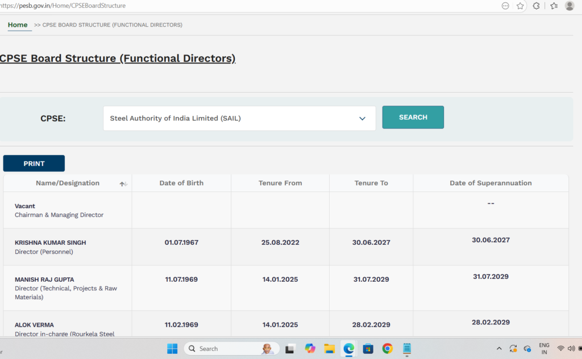This screenshot has height=359, width=582.
Task: Click the Windows Start button
Action: point(172,348)
